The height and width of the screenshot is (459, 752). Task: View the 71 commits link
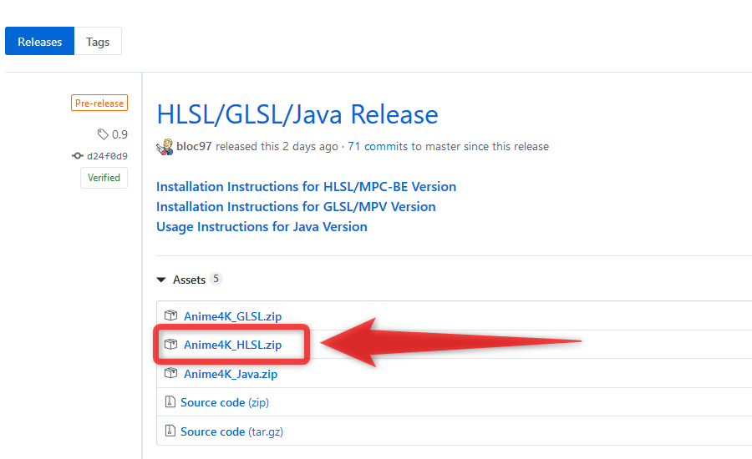[x=378, y=147]
